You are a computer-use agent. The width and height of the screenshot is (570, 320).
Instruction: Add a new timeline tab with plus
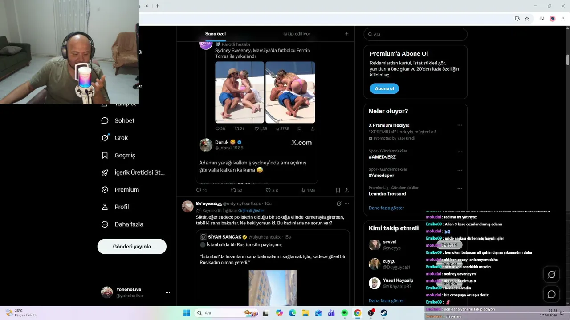(346, 34)
